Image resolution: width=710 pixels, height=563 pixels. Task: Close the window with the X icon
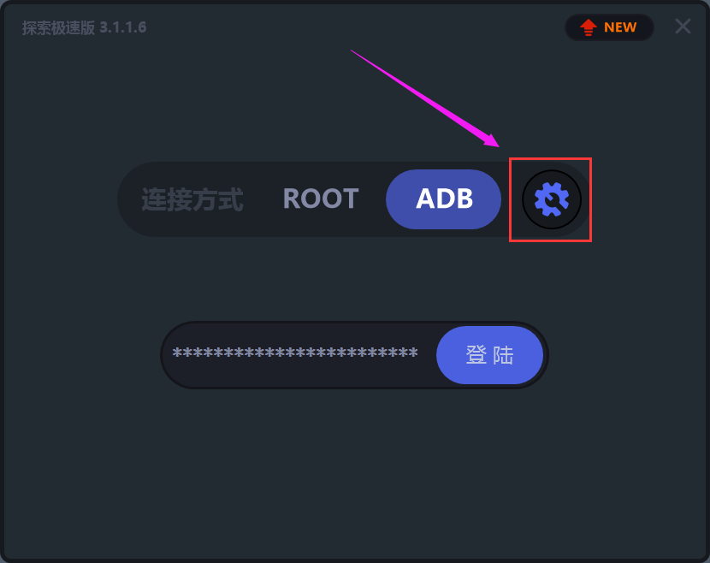(x=683, y=27)
